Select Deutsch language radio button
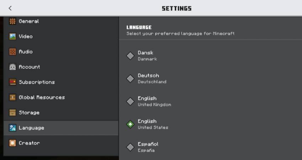Screen dimensions: 302x160 pos(130,79)
